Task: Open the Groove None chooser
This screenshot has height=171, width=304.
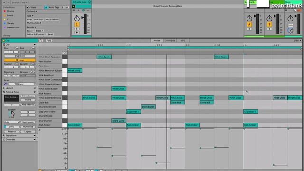Action: coord(28,76)
